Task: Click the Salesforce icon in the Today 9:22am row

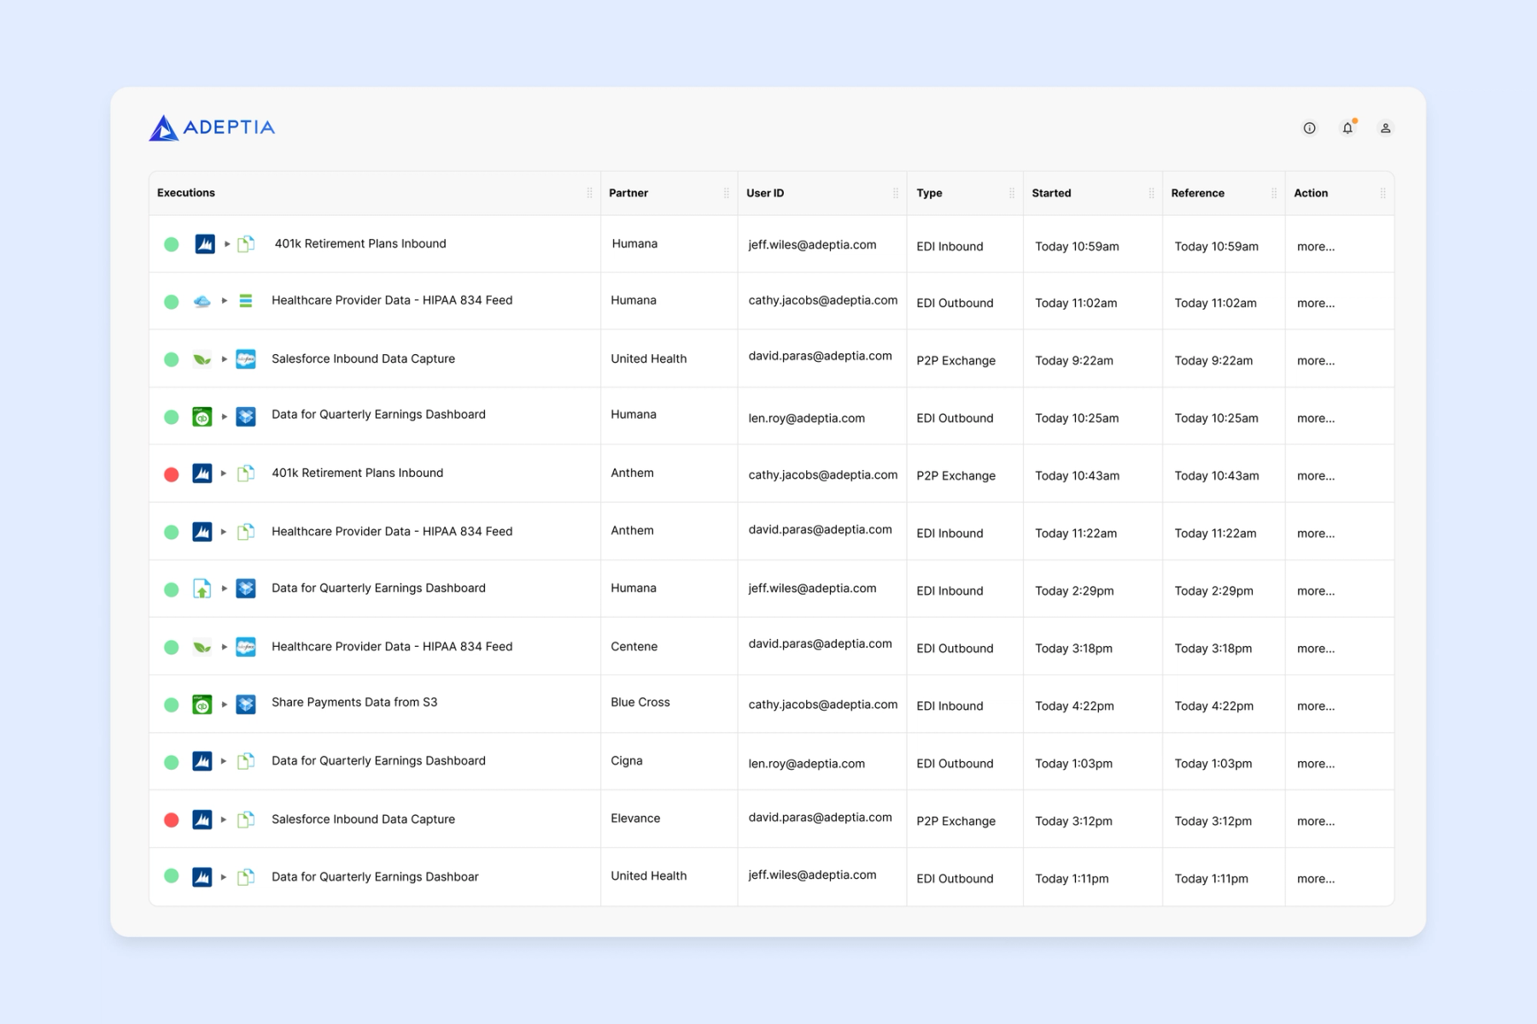Action: (x=246, y=359)
